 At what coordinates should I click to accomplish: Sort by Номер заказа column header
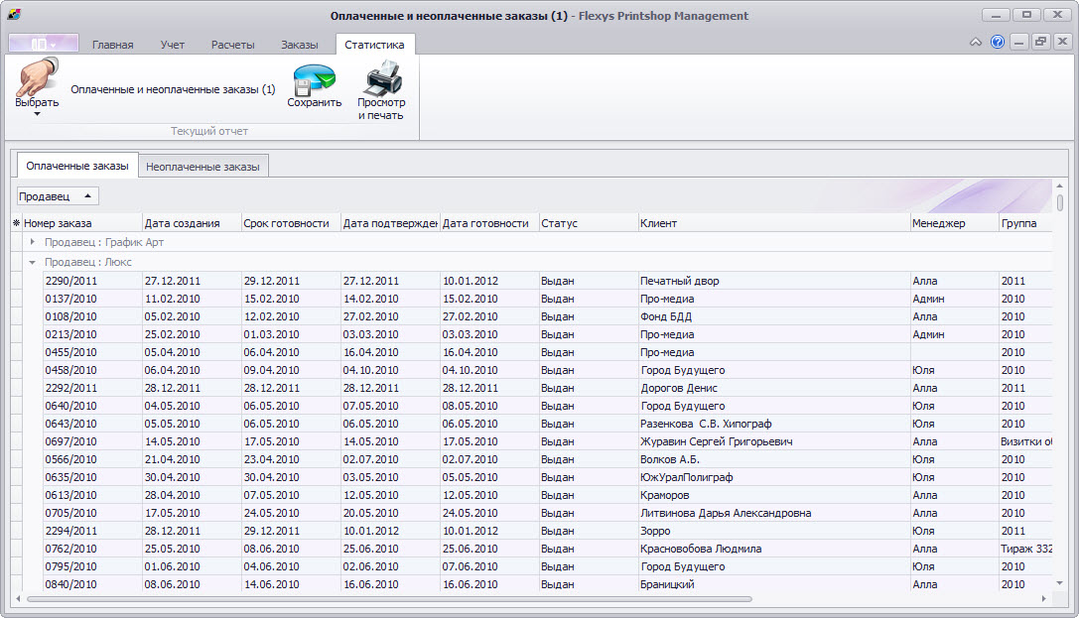pyautogui.click(x=81, y=223)
